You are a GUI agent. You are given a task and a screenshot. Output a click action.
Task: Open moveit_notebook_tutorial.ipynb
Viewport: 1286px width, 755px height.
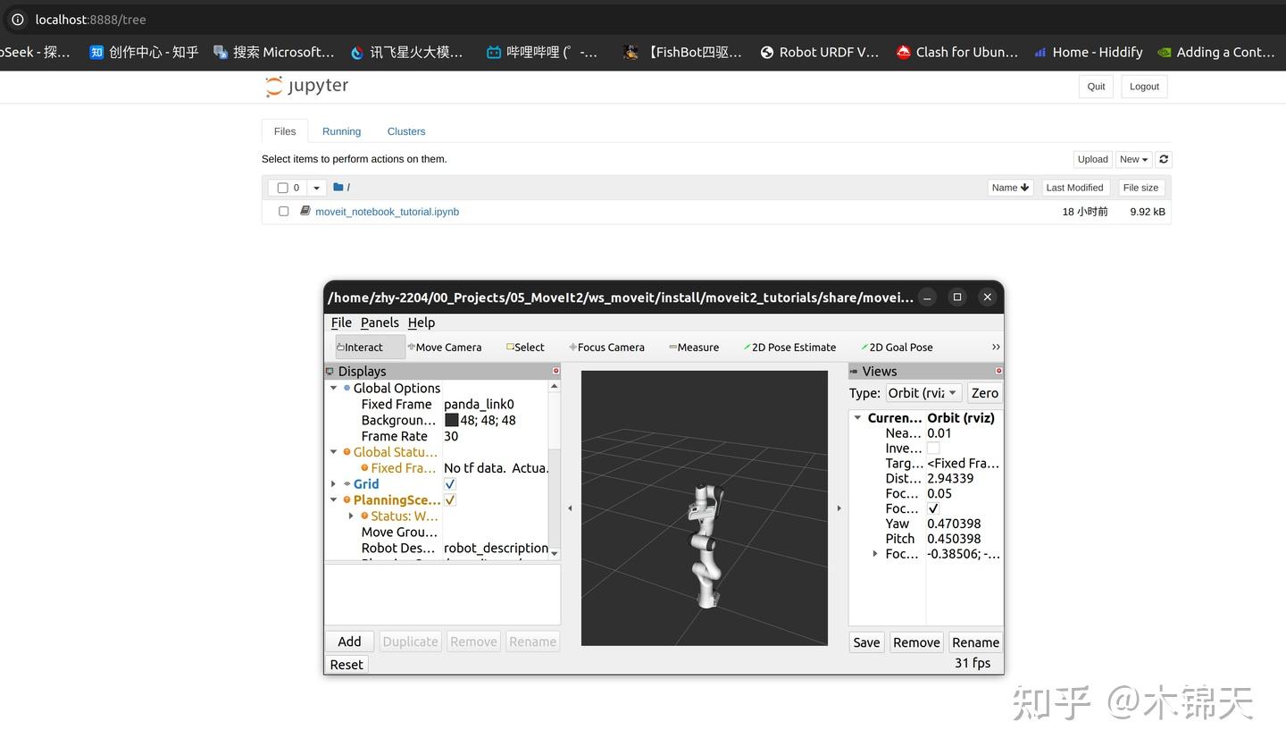point(387,211)
